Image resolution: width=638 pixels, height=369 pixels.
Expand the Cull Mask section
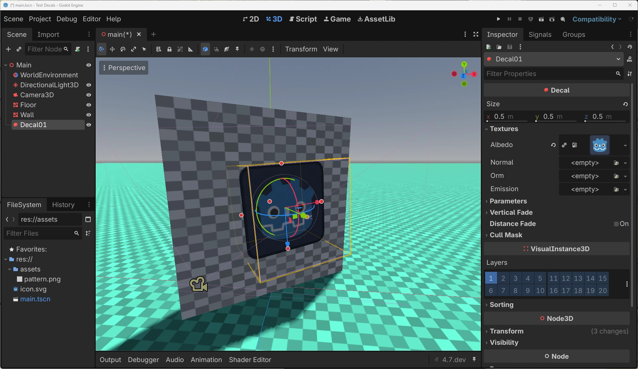(506, 235)
